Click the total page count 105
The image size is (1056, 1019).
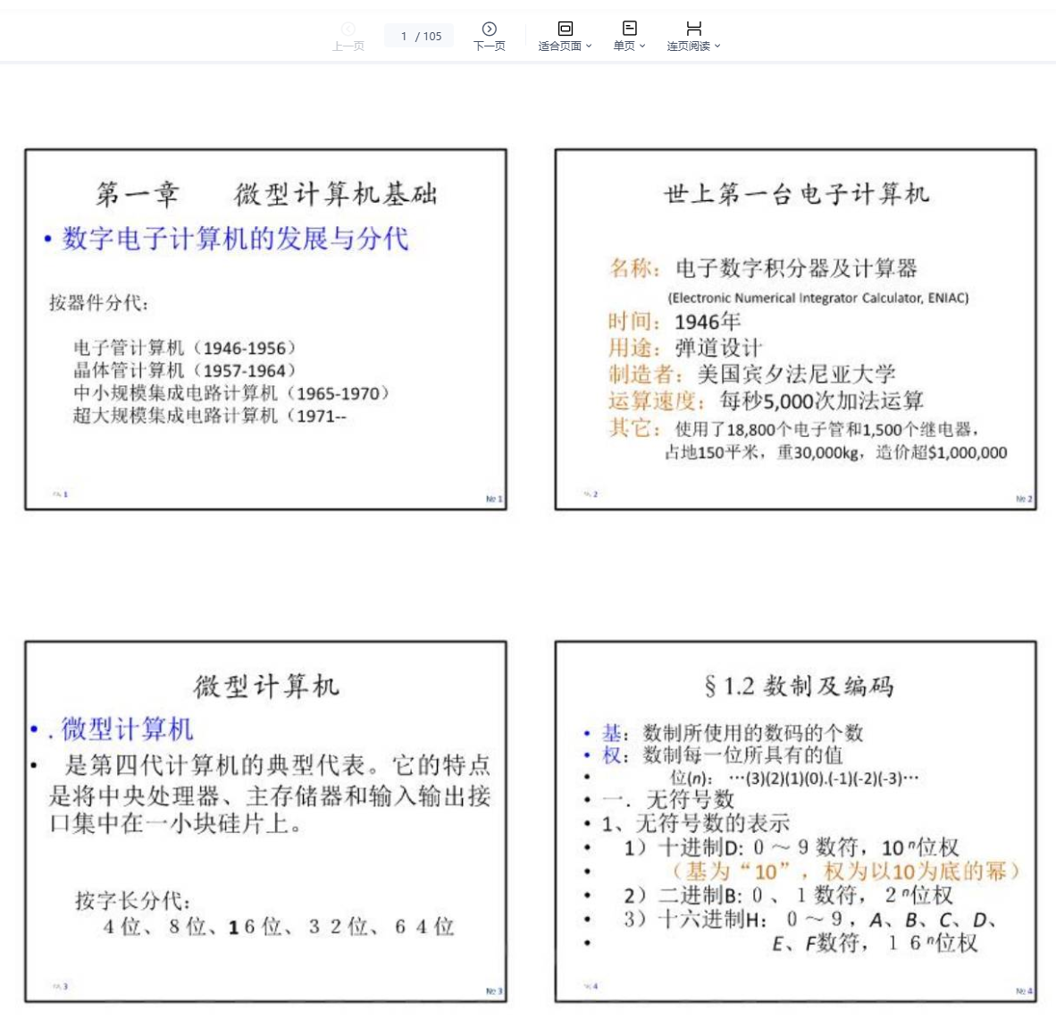tap(432, 37)
